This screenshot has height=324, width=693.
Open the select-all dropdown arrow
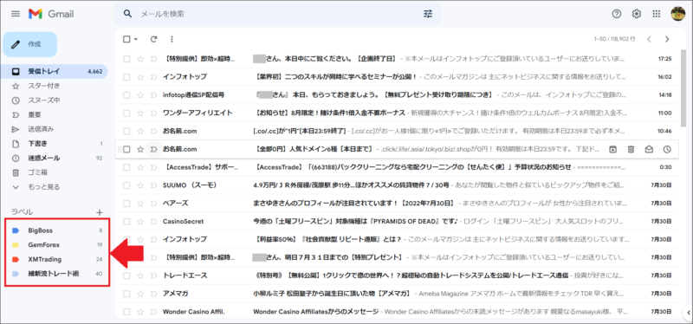136,39
